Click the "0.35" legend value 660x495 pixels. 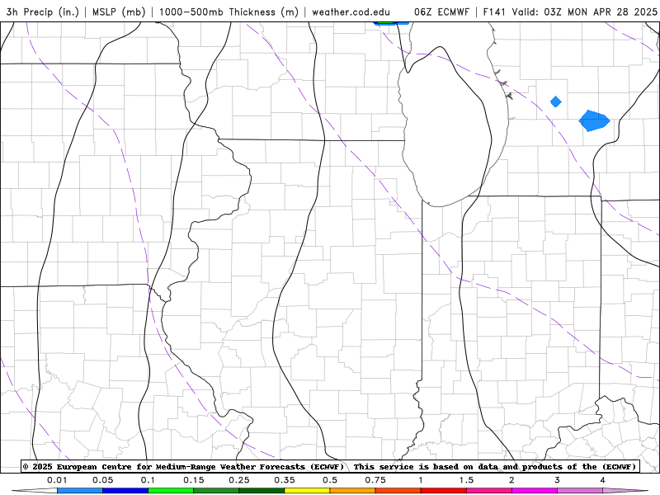[285, 480]
